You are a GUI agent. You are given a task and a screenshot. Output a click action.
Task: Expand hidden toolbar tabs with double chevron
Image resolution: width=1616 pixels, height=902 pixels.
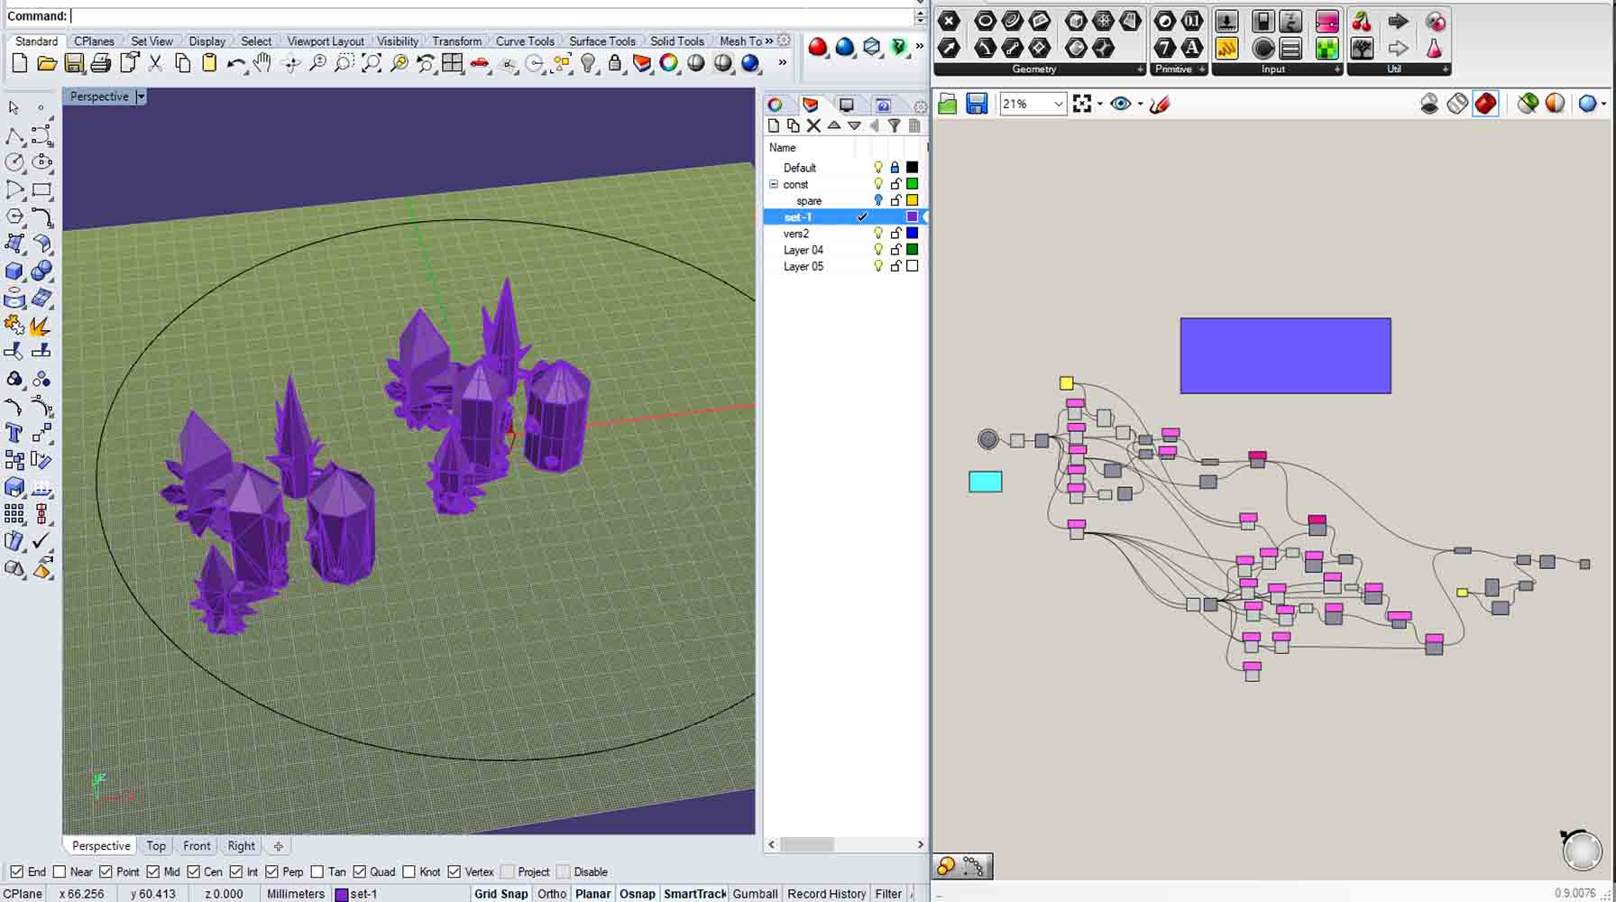[x=769, y=41]
